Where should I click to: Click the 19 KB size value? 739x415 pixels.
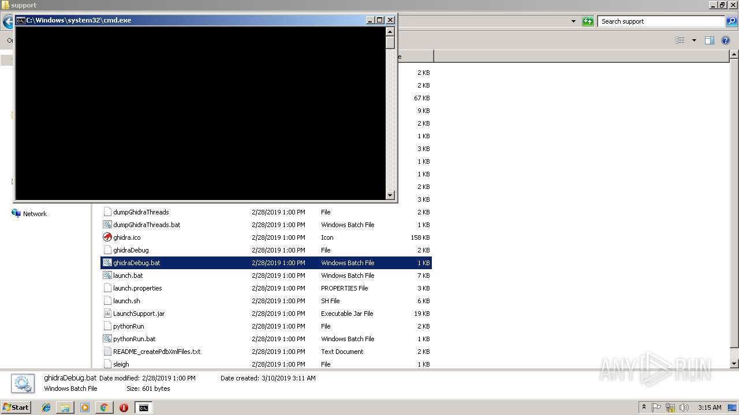tap(421, 314)
